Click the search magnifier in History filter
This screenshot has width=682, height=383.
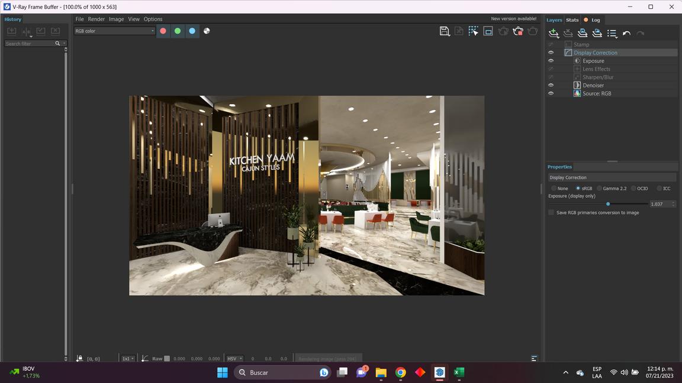click(57, 43)
